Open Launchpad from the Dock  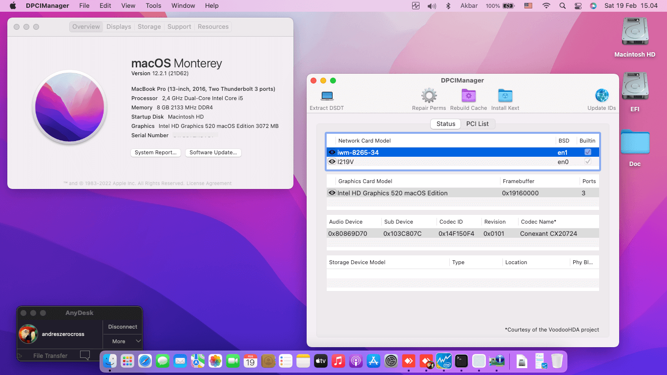(x=127, y=361)
